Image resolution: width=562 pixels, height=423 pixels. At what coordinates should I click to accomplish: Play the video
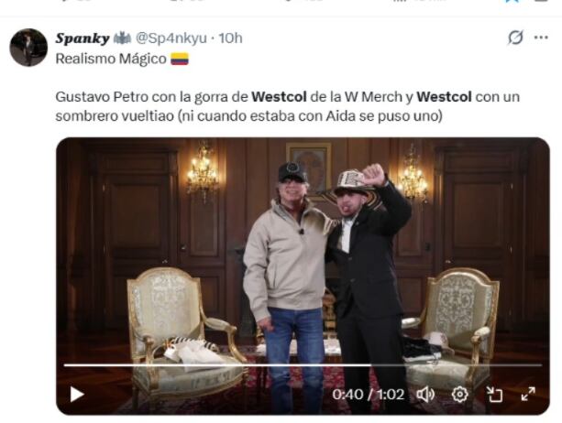77,395
